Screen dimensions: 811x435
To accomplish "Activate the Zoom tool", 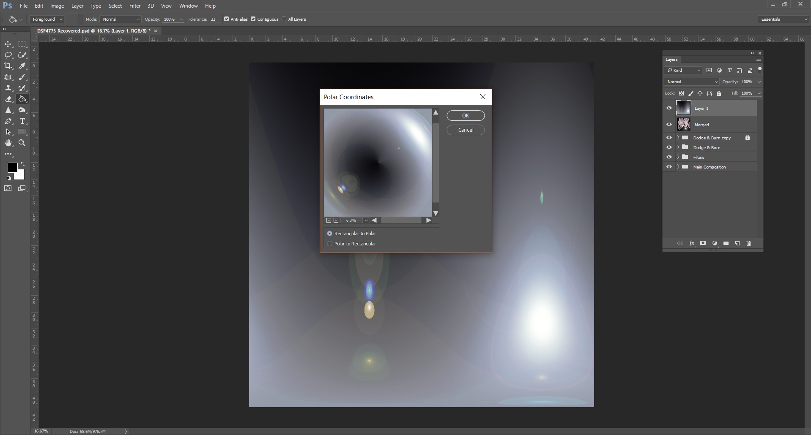I will coord(22,143).
